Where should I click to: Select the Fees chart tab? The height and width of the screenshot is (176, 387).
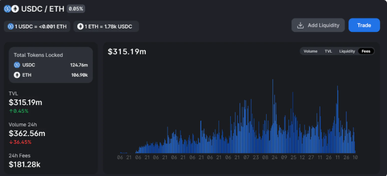click(366, 51)
